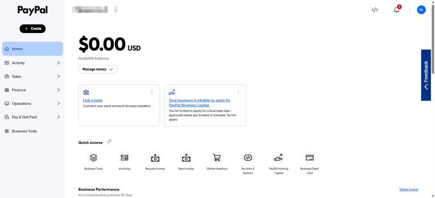Open PayPal Working Capital quick access icon

279,158
